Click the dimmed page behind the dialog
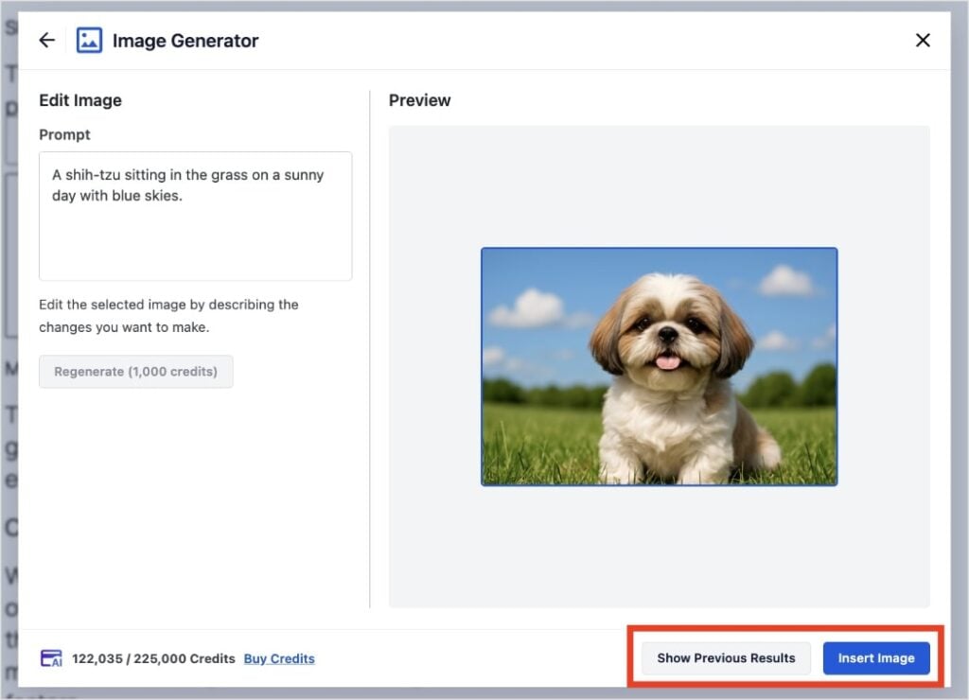This screenshot has height=700, width=969. pyautogui.click(x=9, y=378)
